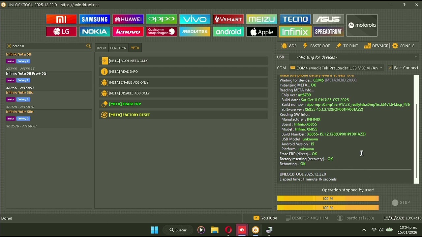Screen dimensions: 422x237
Task: Open the Windows Start menu
Action: pyautogui.click(x=154, y=230)
